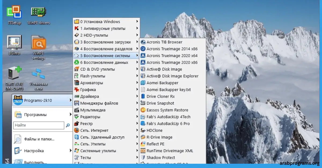Open CD & DVD утилиты menu

[x=106, y=69]
